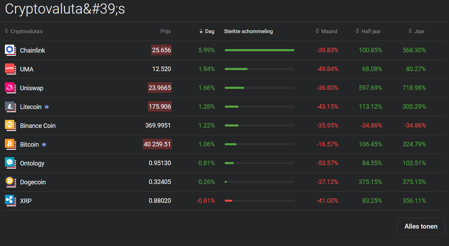Click Ontology's green strength bar
Screen dimensions: 449x246
pos(229,163)
